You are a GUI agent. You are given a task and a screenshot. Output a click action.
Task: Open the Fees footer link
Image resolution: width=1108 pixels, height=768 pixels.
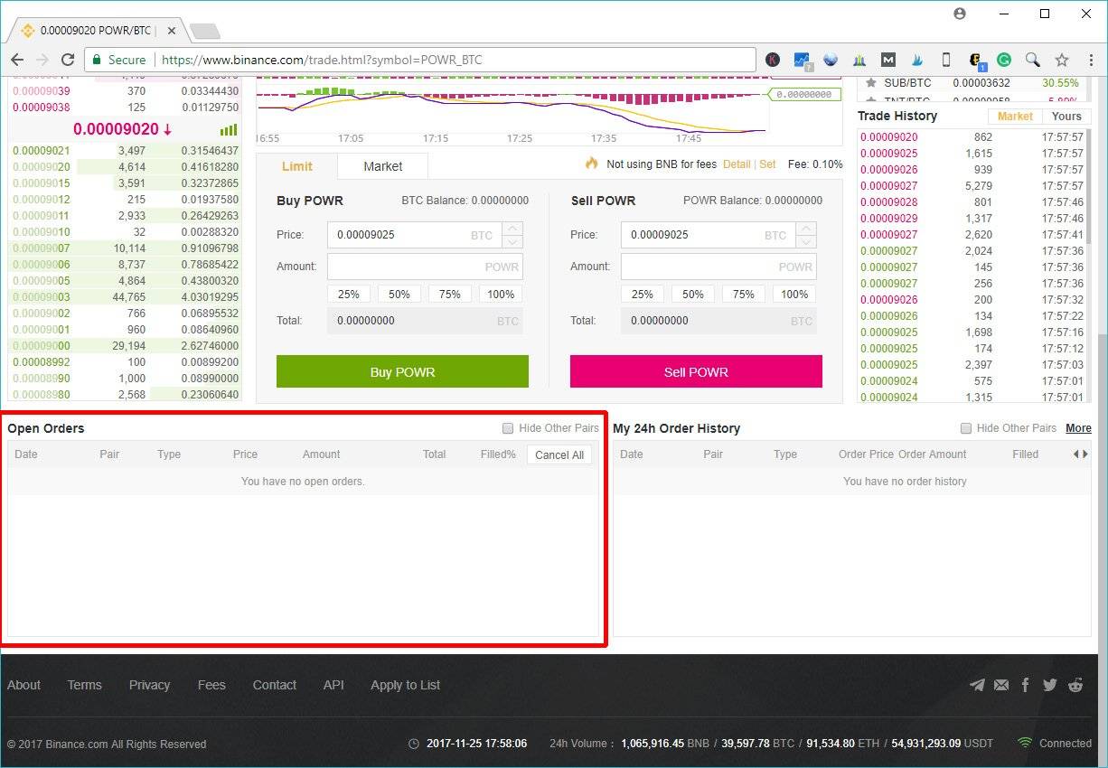211,685
